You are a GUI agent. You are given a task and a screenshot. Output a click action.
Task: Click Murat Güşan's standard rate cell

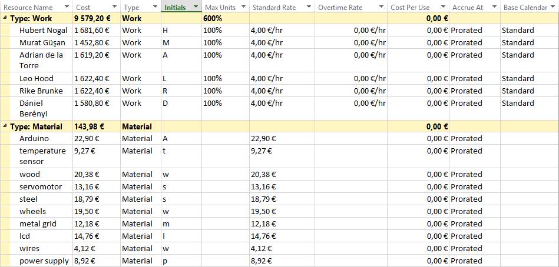[281, 42]
